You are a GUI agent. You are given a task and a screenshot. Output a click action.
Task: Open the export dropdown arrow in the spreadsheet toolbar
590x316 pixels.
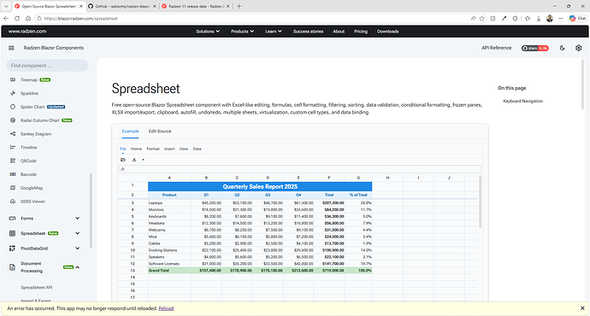coord(143,160)
